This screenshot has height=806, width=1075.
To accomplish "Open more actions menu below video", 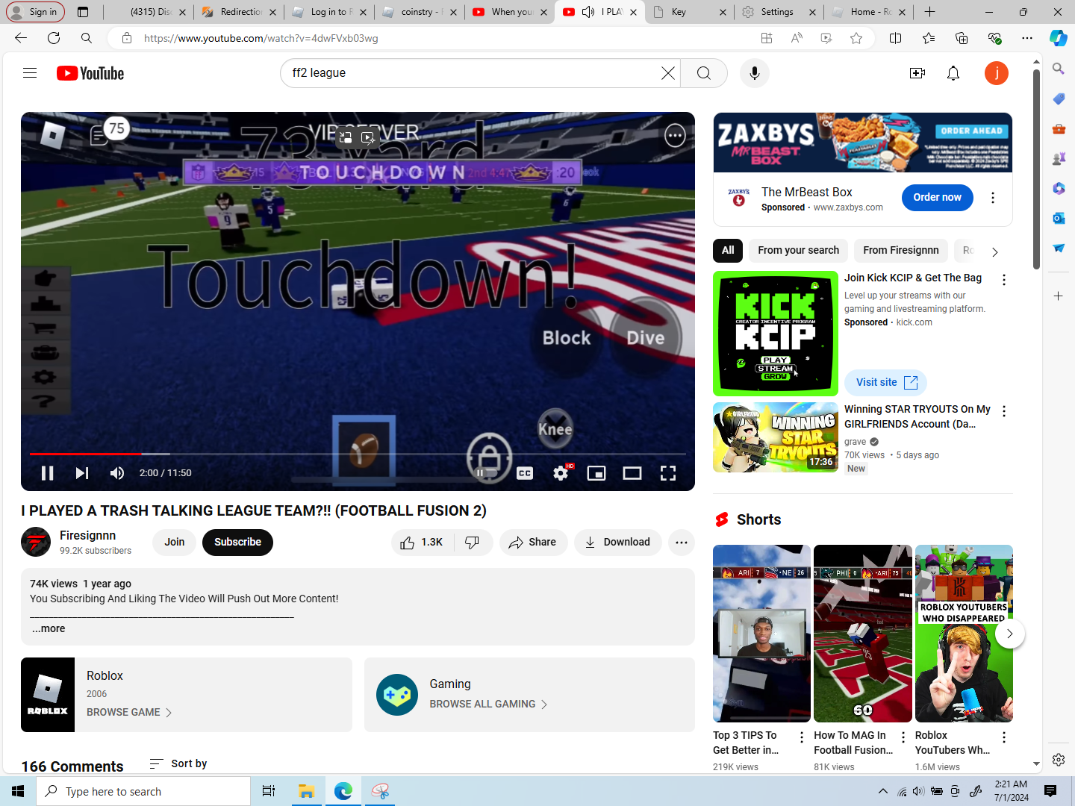I will point(682,543).
